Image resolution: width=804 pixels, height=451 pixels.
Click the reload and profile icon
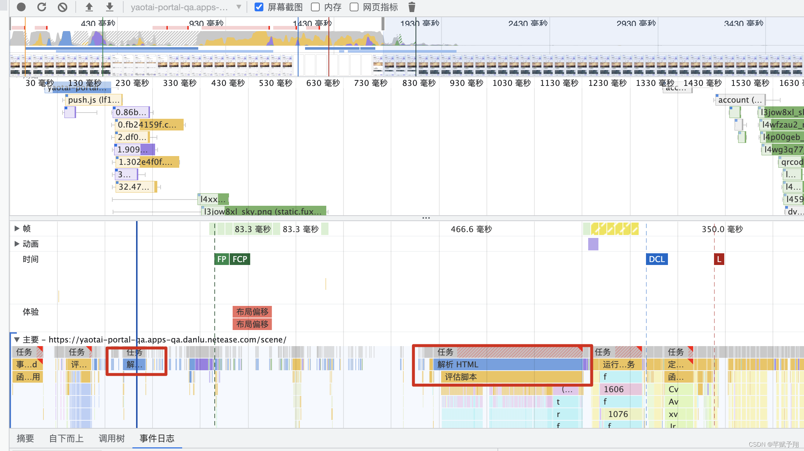pos(42,7)
